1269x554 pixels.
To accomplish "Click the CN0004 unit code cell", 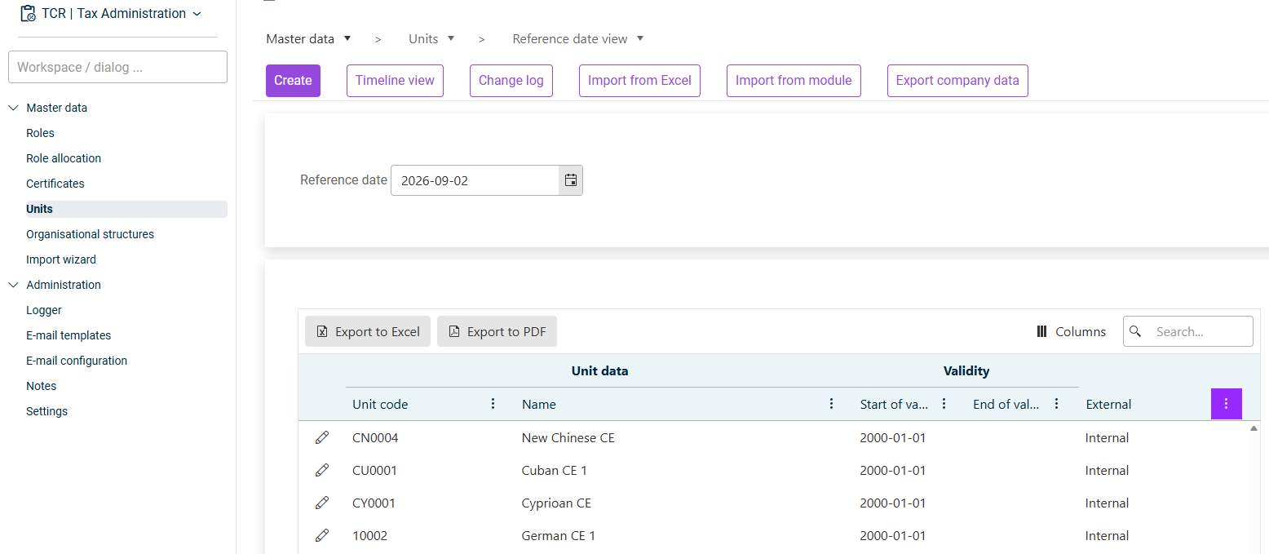I will click(x=375, y=438).
